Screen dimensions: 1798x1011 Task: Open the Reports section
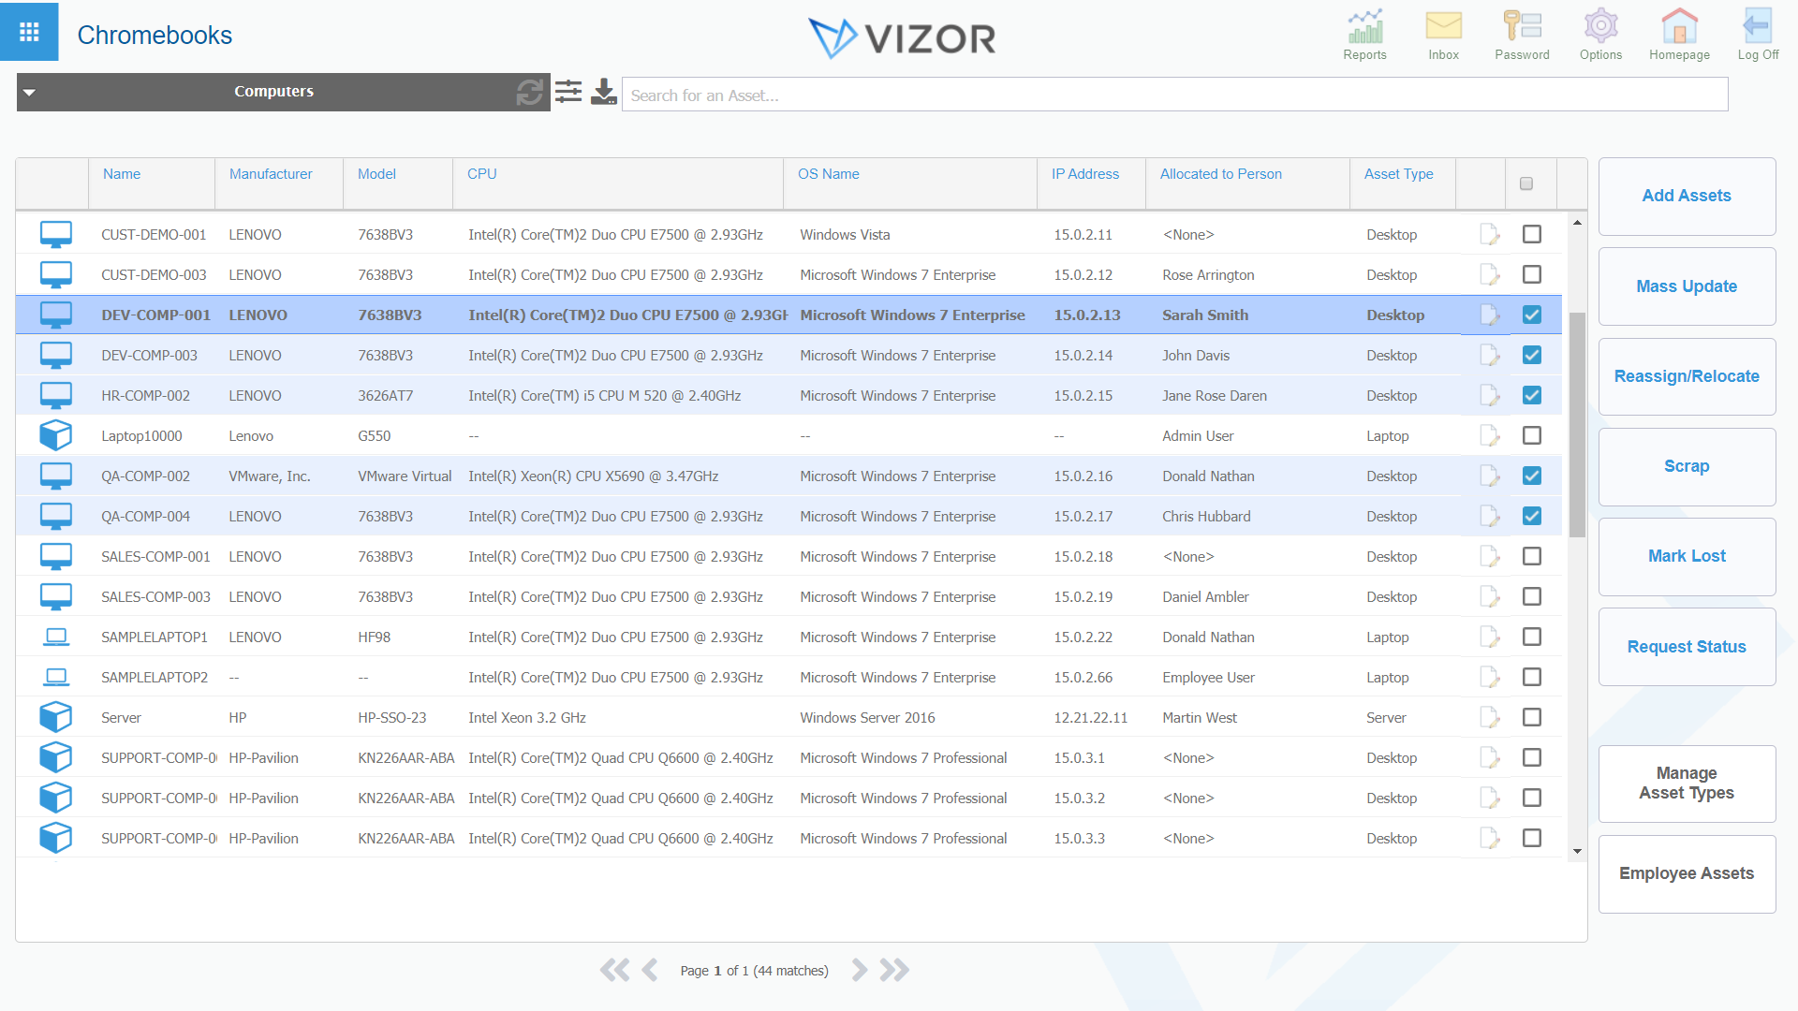(x=1364, y=35)
